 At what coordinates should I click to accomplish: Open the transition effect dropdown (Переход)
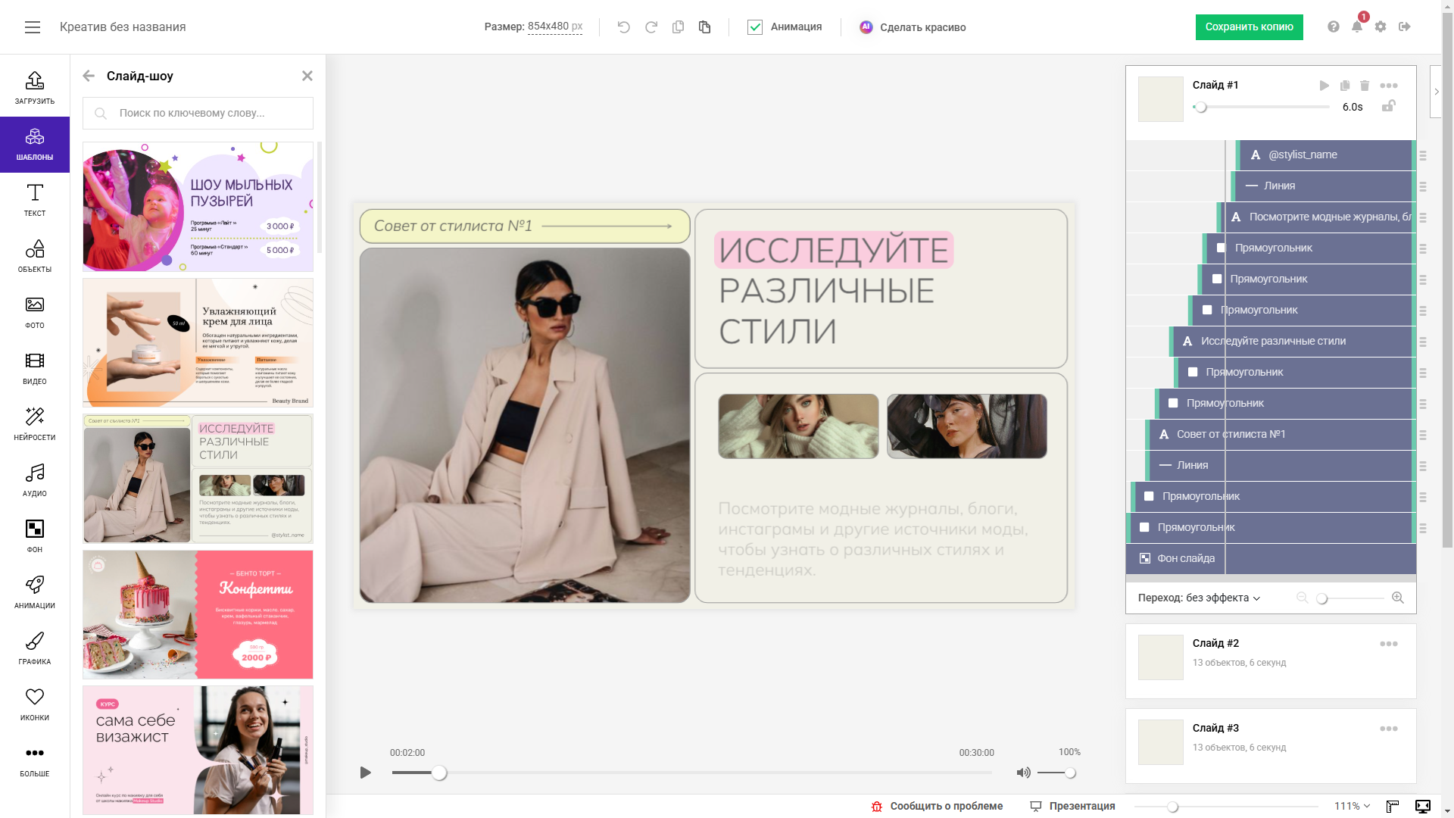pyautogui.click(x=1199, y=598)
